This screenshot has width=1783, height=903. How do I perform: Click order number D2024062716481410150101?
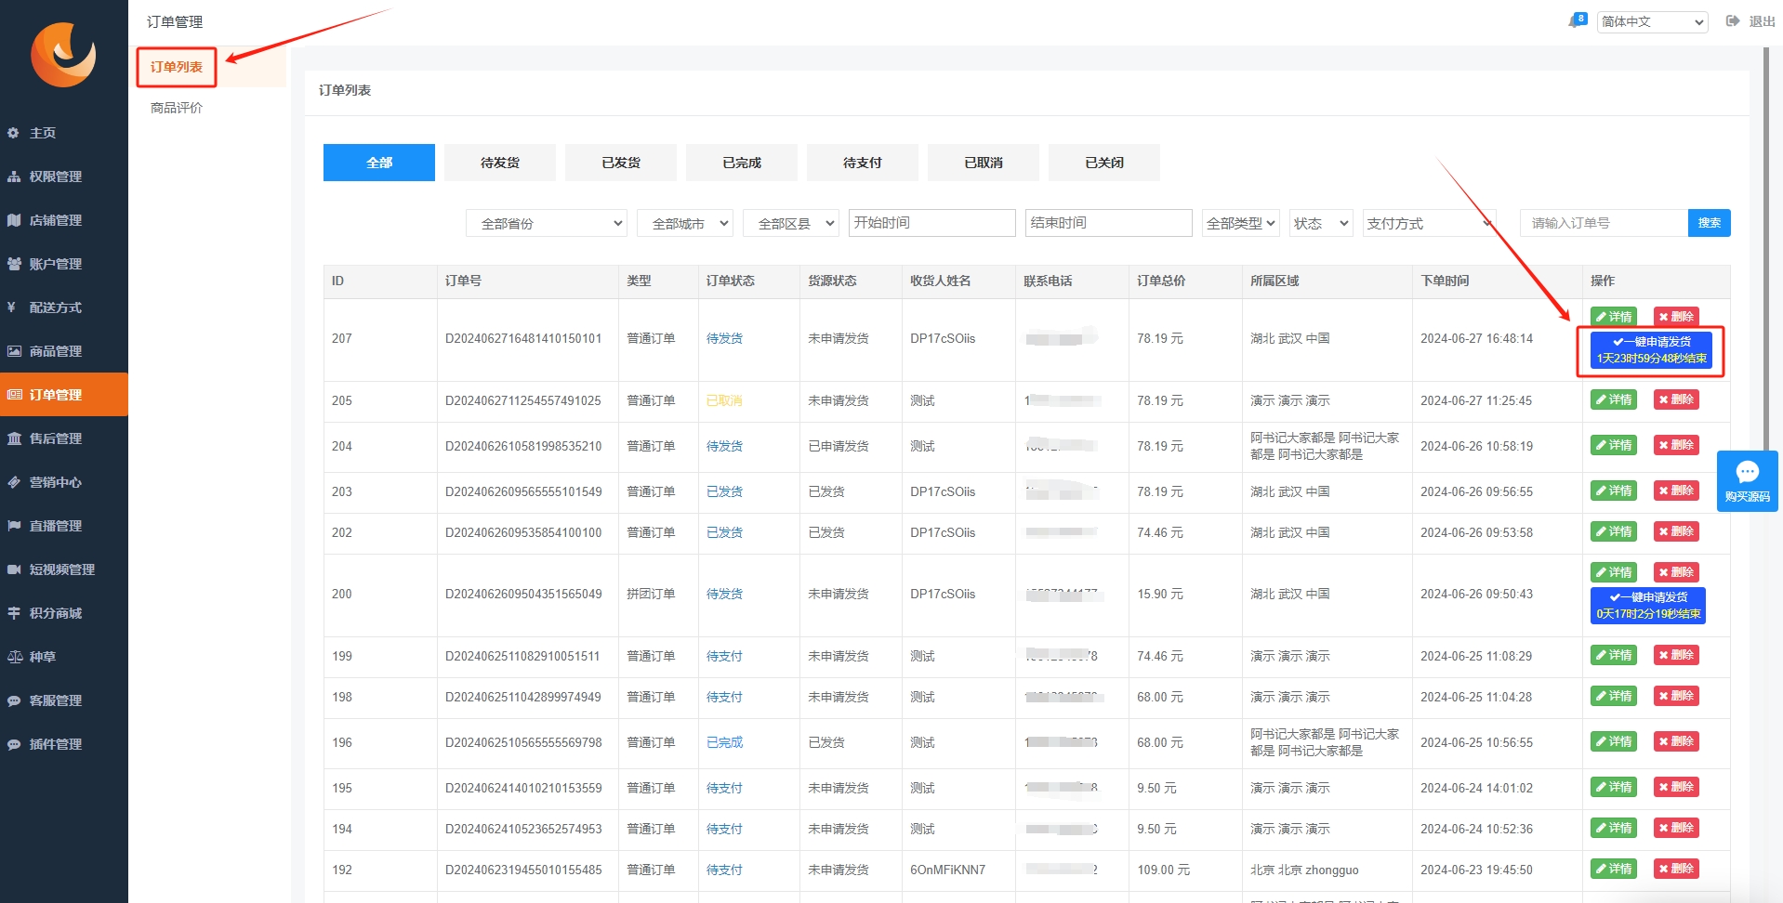click(x=523, y=339)
